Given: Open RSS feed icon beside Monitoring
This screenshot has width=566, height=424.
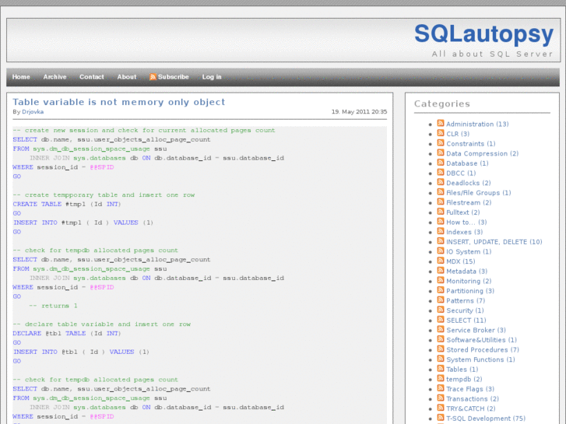Looking at the screenshot, I should click(441, 280).
